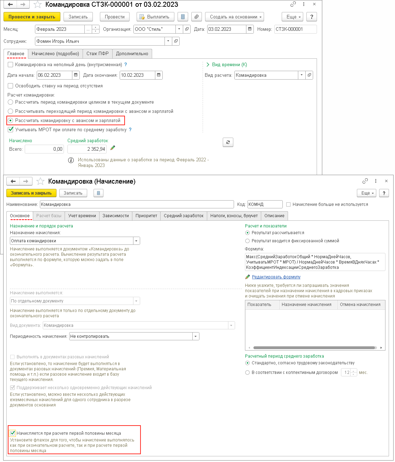Click Код field КОМНД
395x462 pixels.
tap(265, 204)
